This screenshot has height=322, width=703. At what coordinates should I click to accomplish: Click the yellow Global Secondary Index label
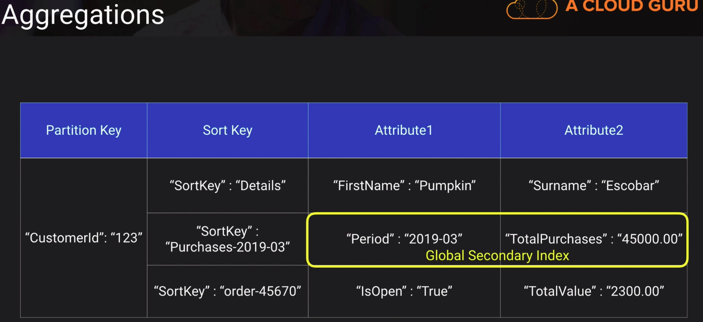coord(497,256)
